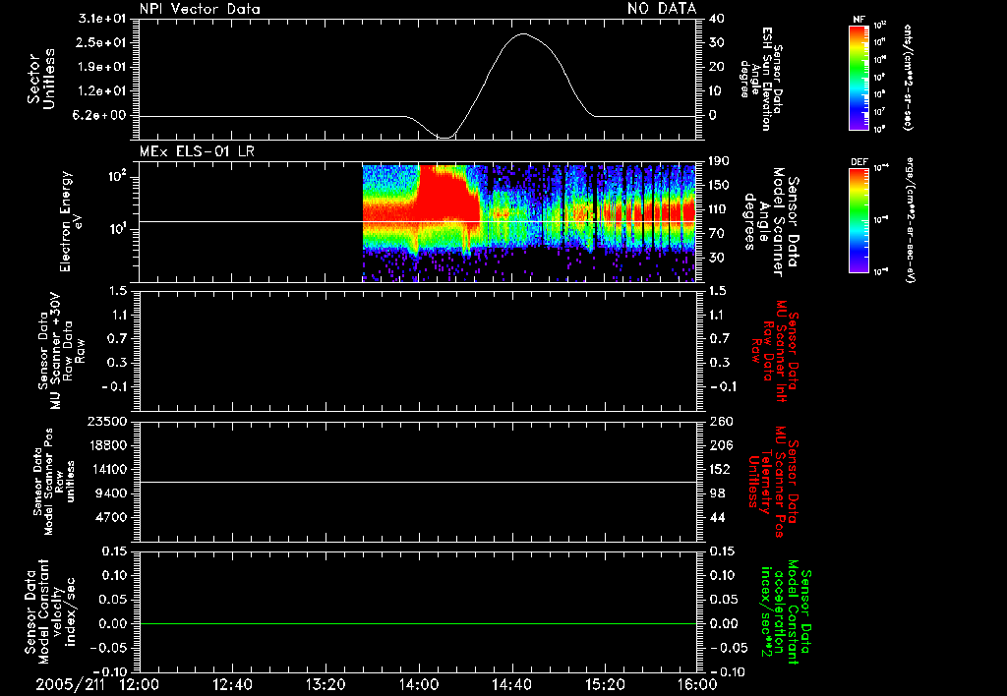Click the 260 telemetry tick value

(x=721, y=421)
